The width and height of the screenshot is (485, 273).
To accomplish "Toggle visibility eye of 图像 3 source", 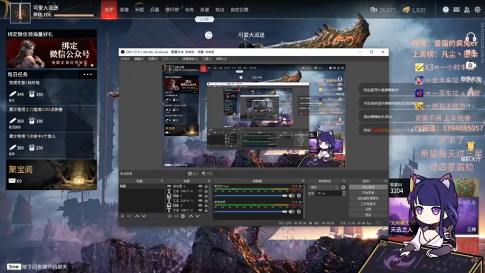I will (200, 205).
